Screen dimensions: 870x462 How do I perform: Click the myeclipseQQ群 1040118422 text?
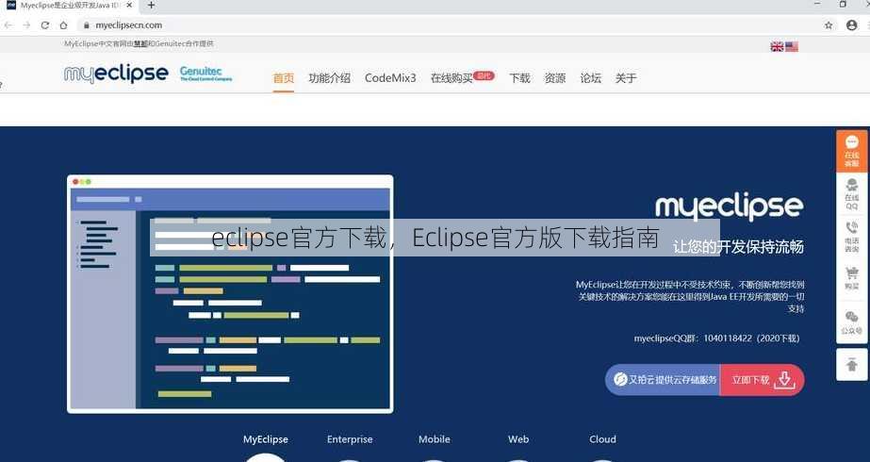[717, 338]
